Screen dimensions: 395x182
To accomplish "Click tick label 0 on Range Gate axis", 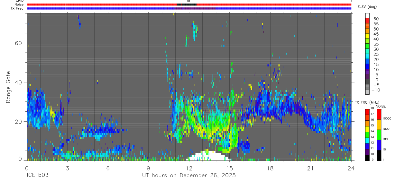I will (20, 159).
